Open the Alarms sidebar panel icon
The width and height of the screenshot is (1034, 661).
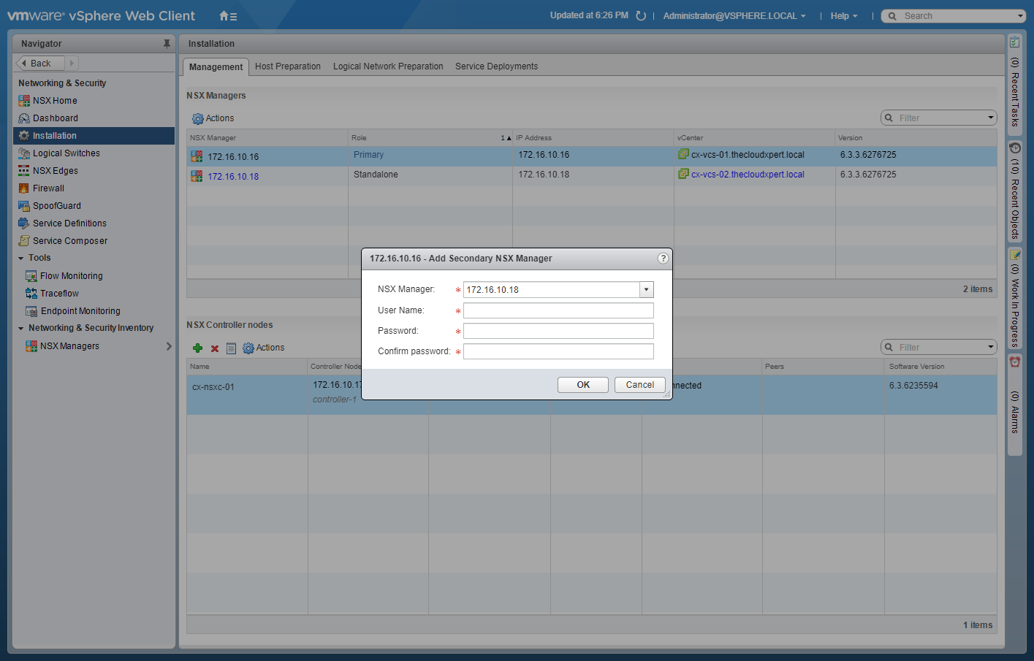point(1014,362)
